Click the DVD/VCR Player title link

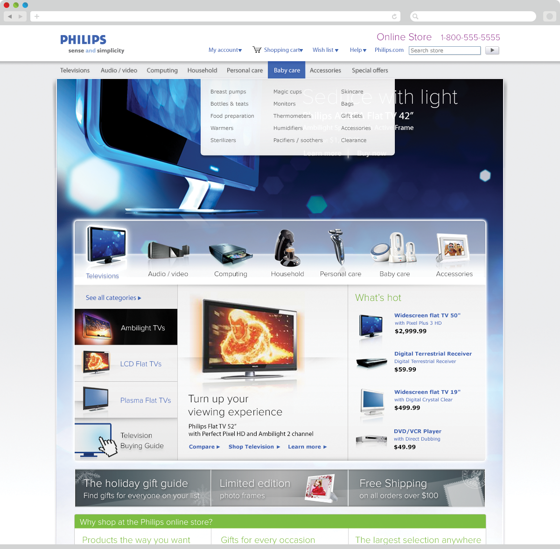coord(418,431)
